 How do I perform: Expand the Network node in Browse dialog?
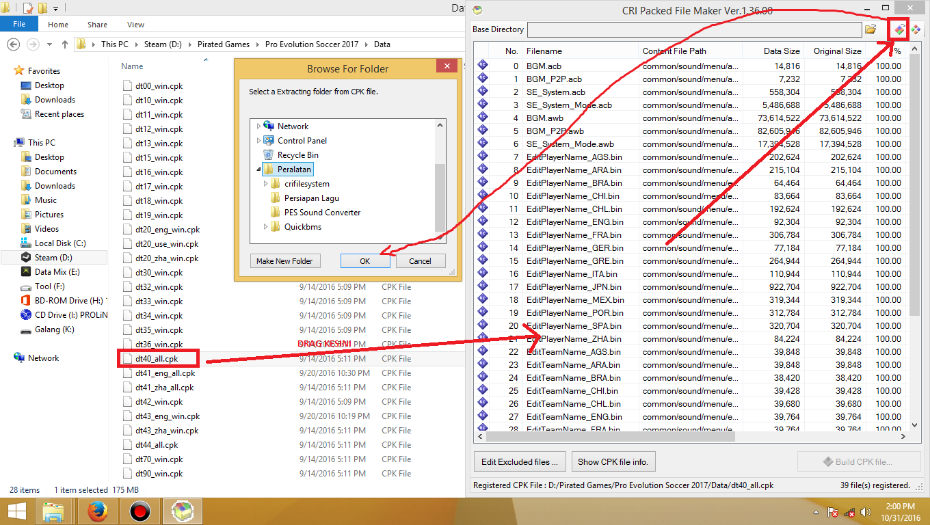pyautogui.click(x=258, y=126)
